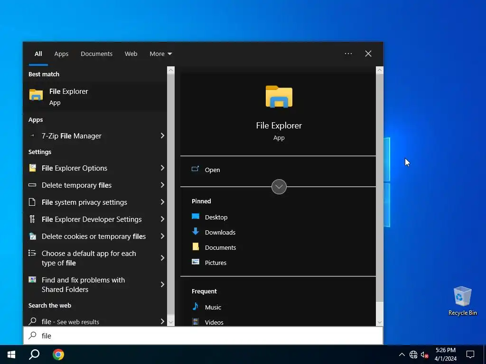Viewport: 486px width, 364px height.
Task: Expand Find and fix problems arrow
Action: coord(162,284)
